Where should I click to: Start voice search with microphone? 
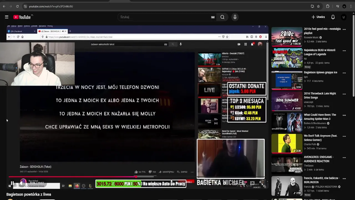(x=235, y=17)
